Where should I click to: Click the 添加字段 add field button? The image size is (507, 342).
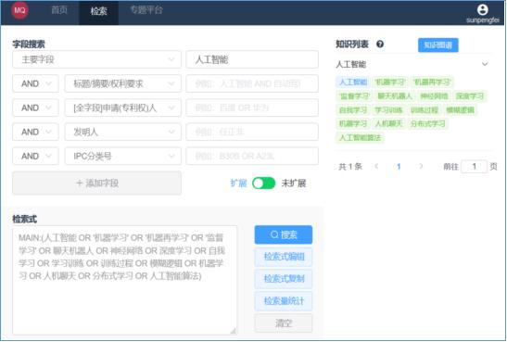pyautogui.click(x=96, y=184)
